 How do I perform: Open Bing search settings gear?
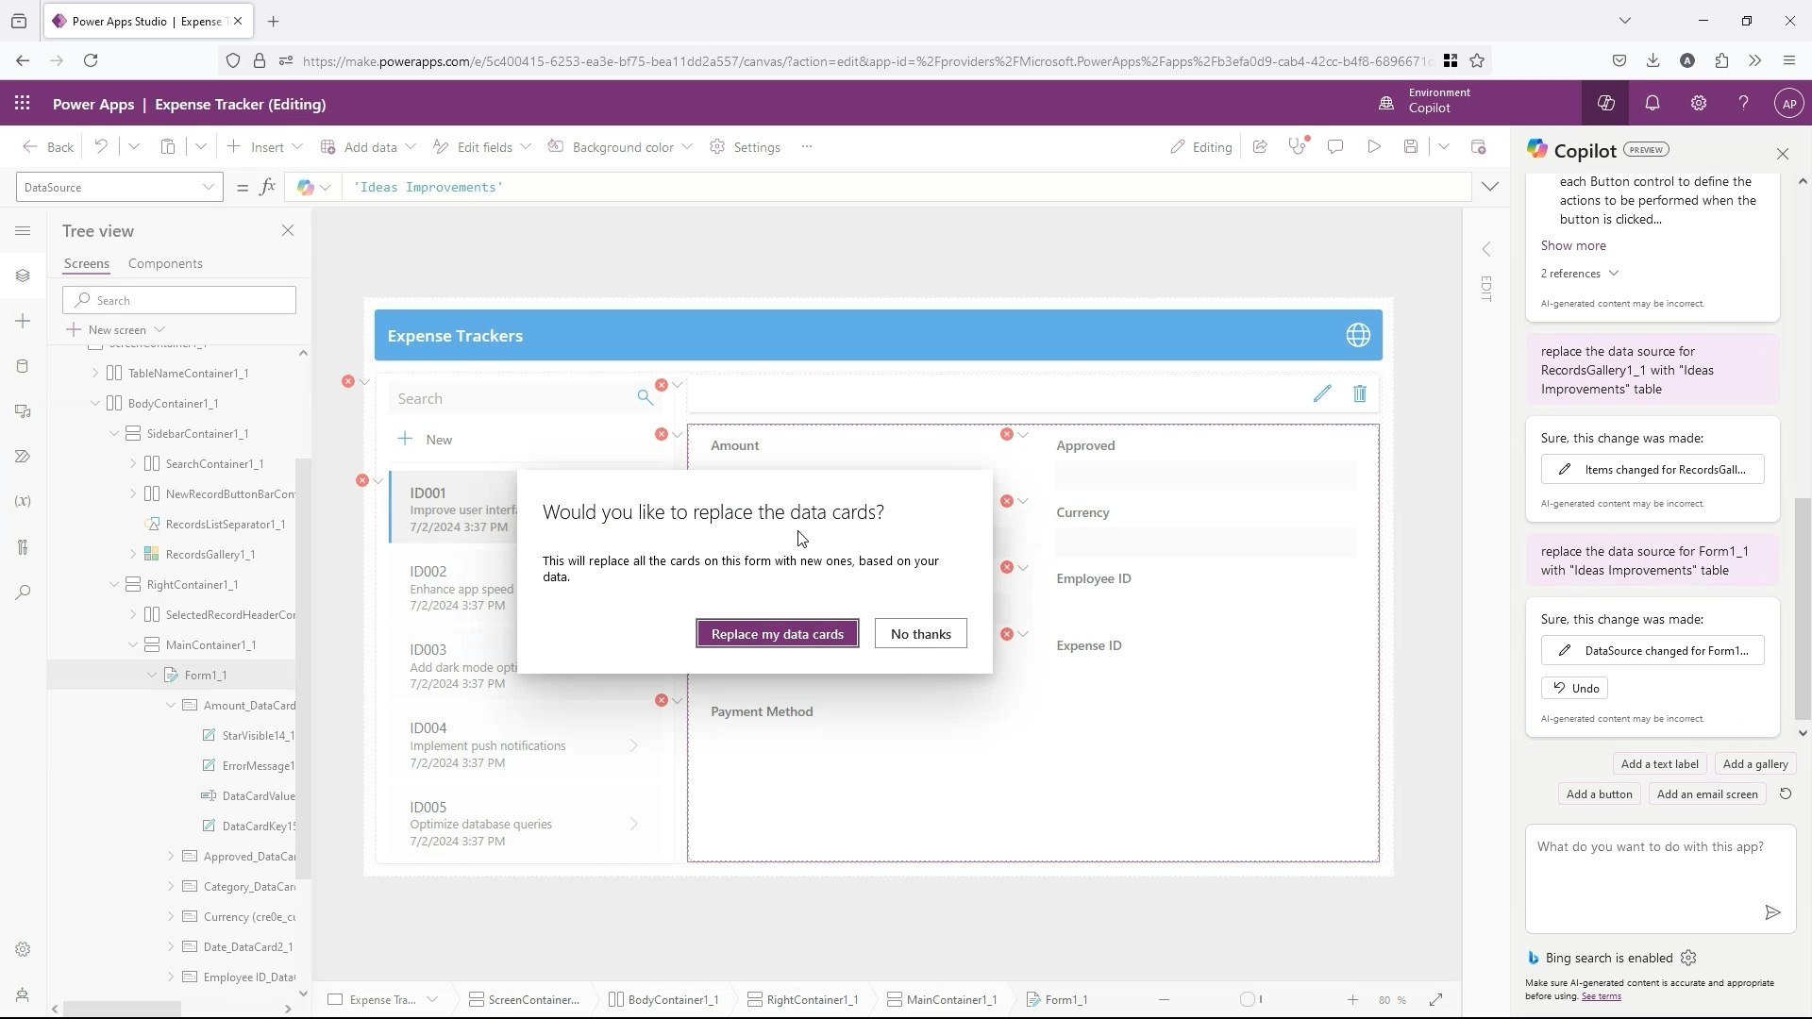click(x=1689, y=958)
